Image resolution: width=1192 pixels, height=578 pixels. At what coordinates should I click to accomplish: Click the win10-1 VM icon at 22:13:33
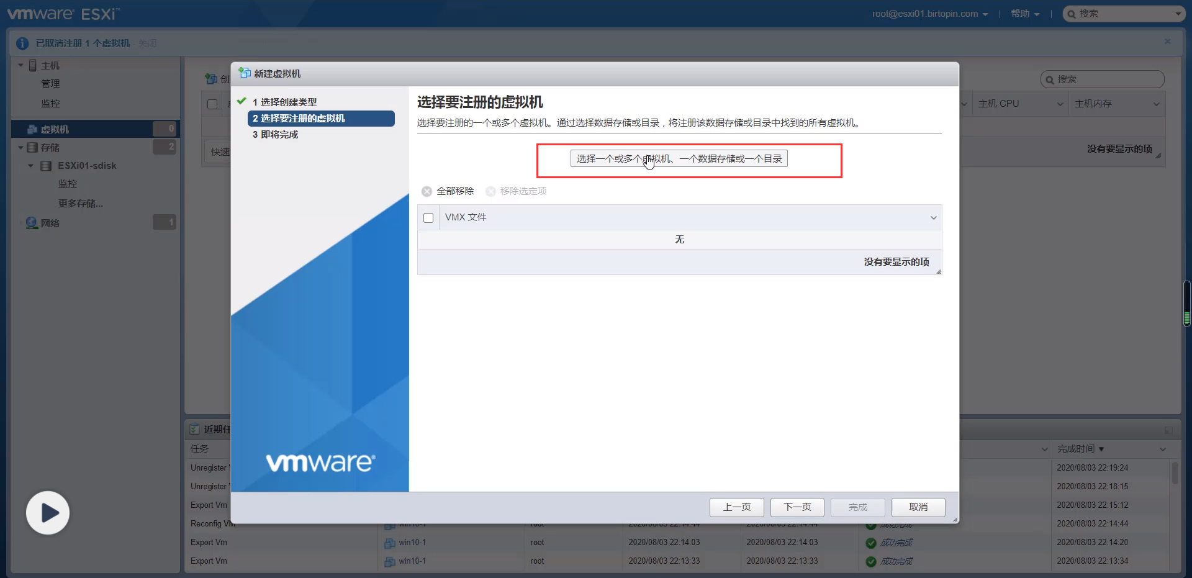(x=390, y=561)
